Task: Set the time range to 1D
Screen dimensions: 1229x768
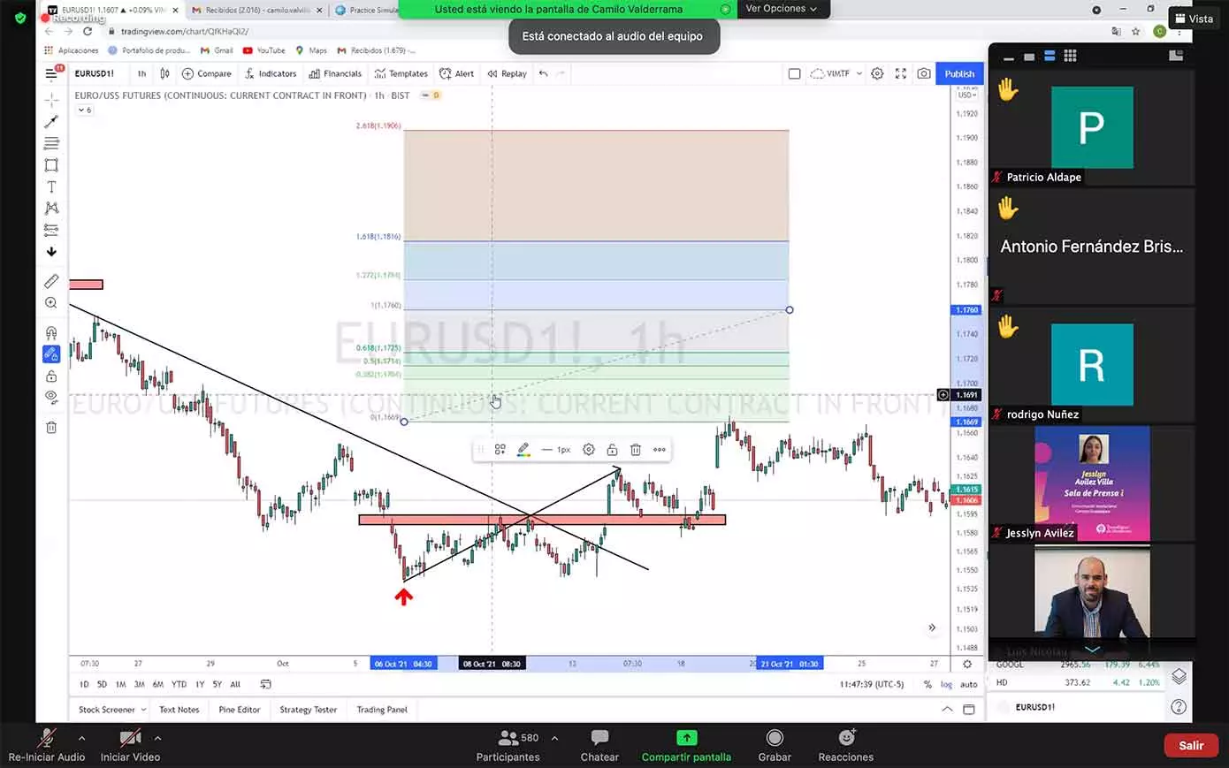Action: tap(84, 684)
